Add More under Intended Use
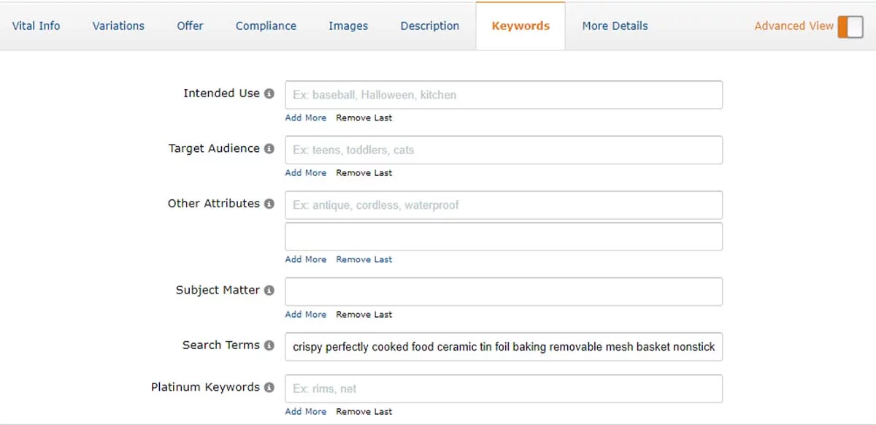This screenshot has width=876, height=425. [306, 118]
